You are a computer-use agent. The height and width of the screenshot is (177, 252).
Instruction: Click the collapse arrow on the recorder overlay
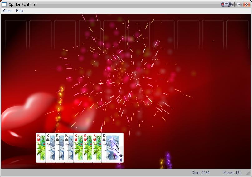[x=226, y=4]
